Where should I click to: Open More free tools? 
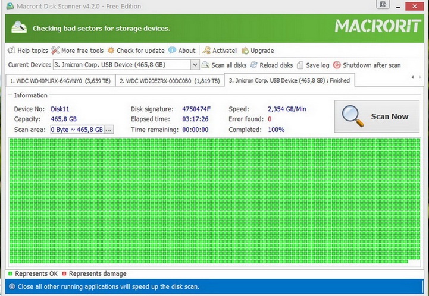point(77,51)
